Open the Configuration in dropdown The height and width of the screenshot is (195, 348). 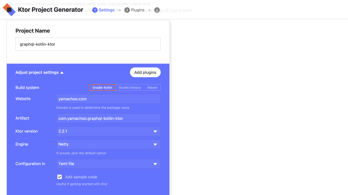coord(108,164)
